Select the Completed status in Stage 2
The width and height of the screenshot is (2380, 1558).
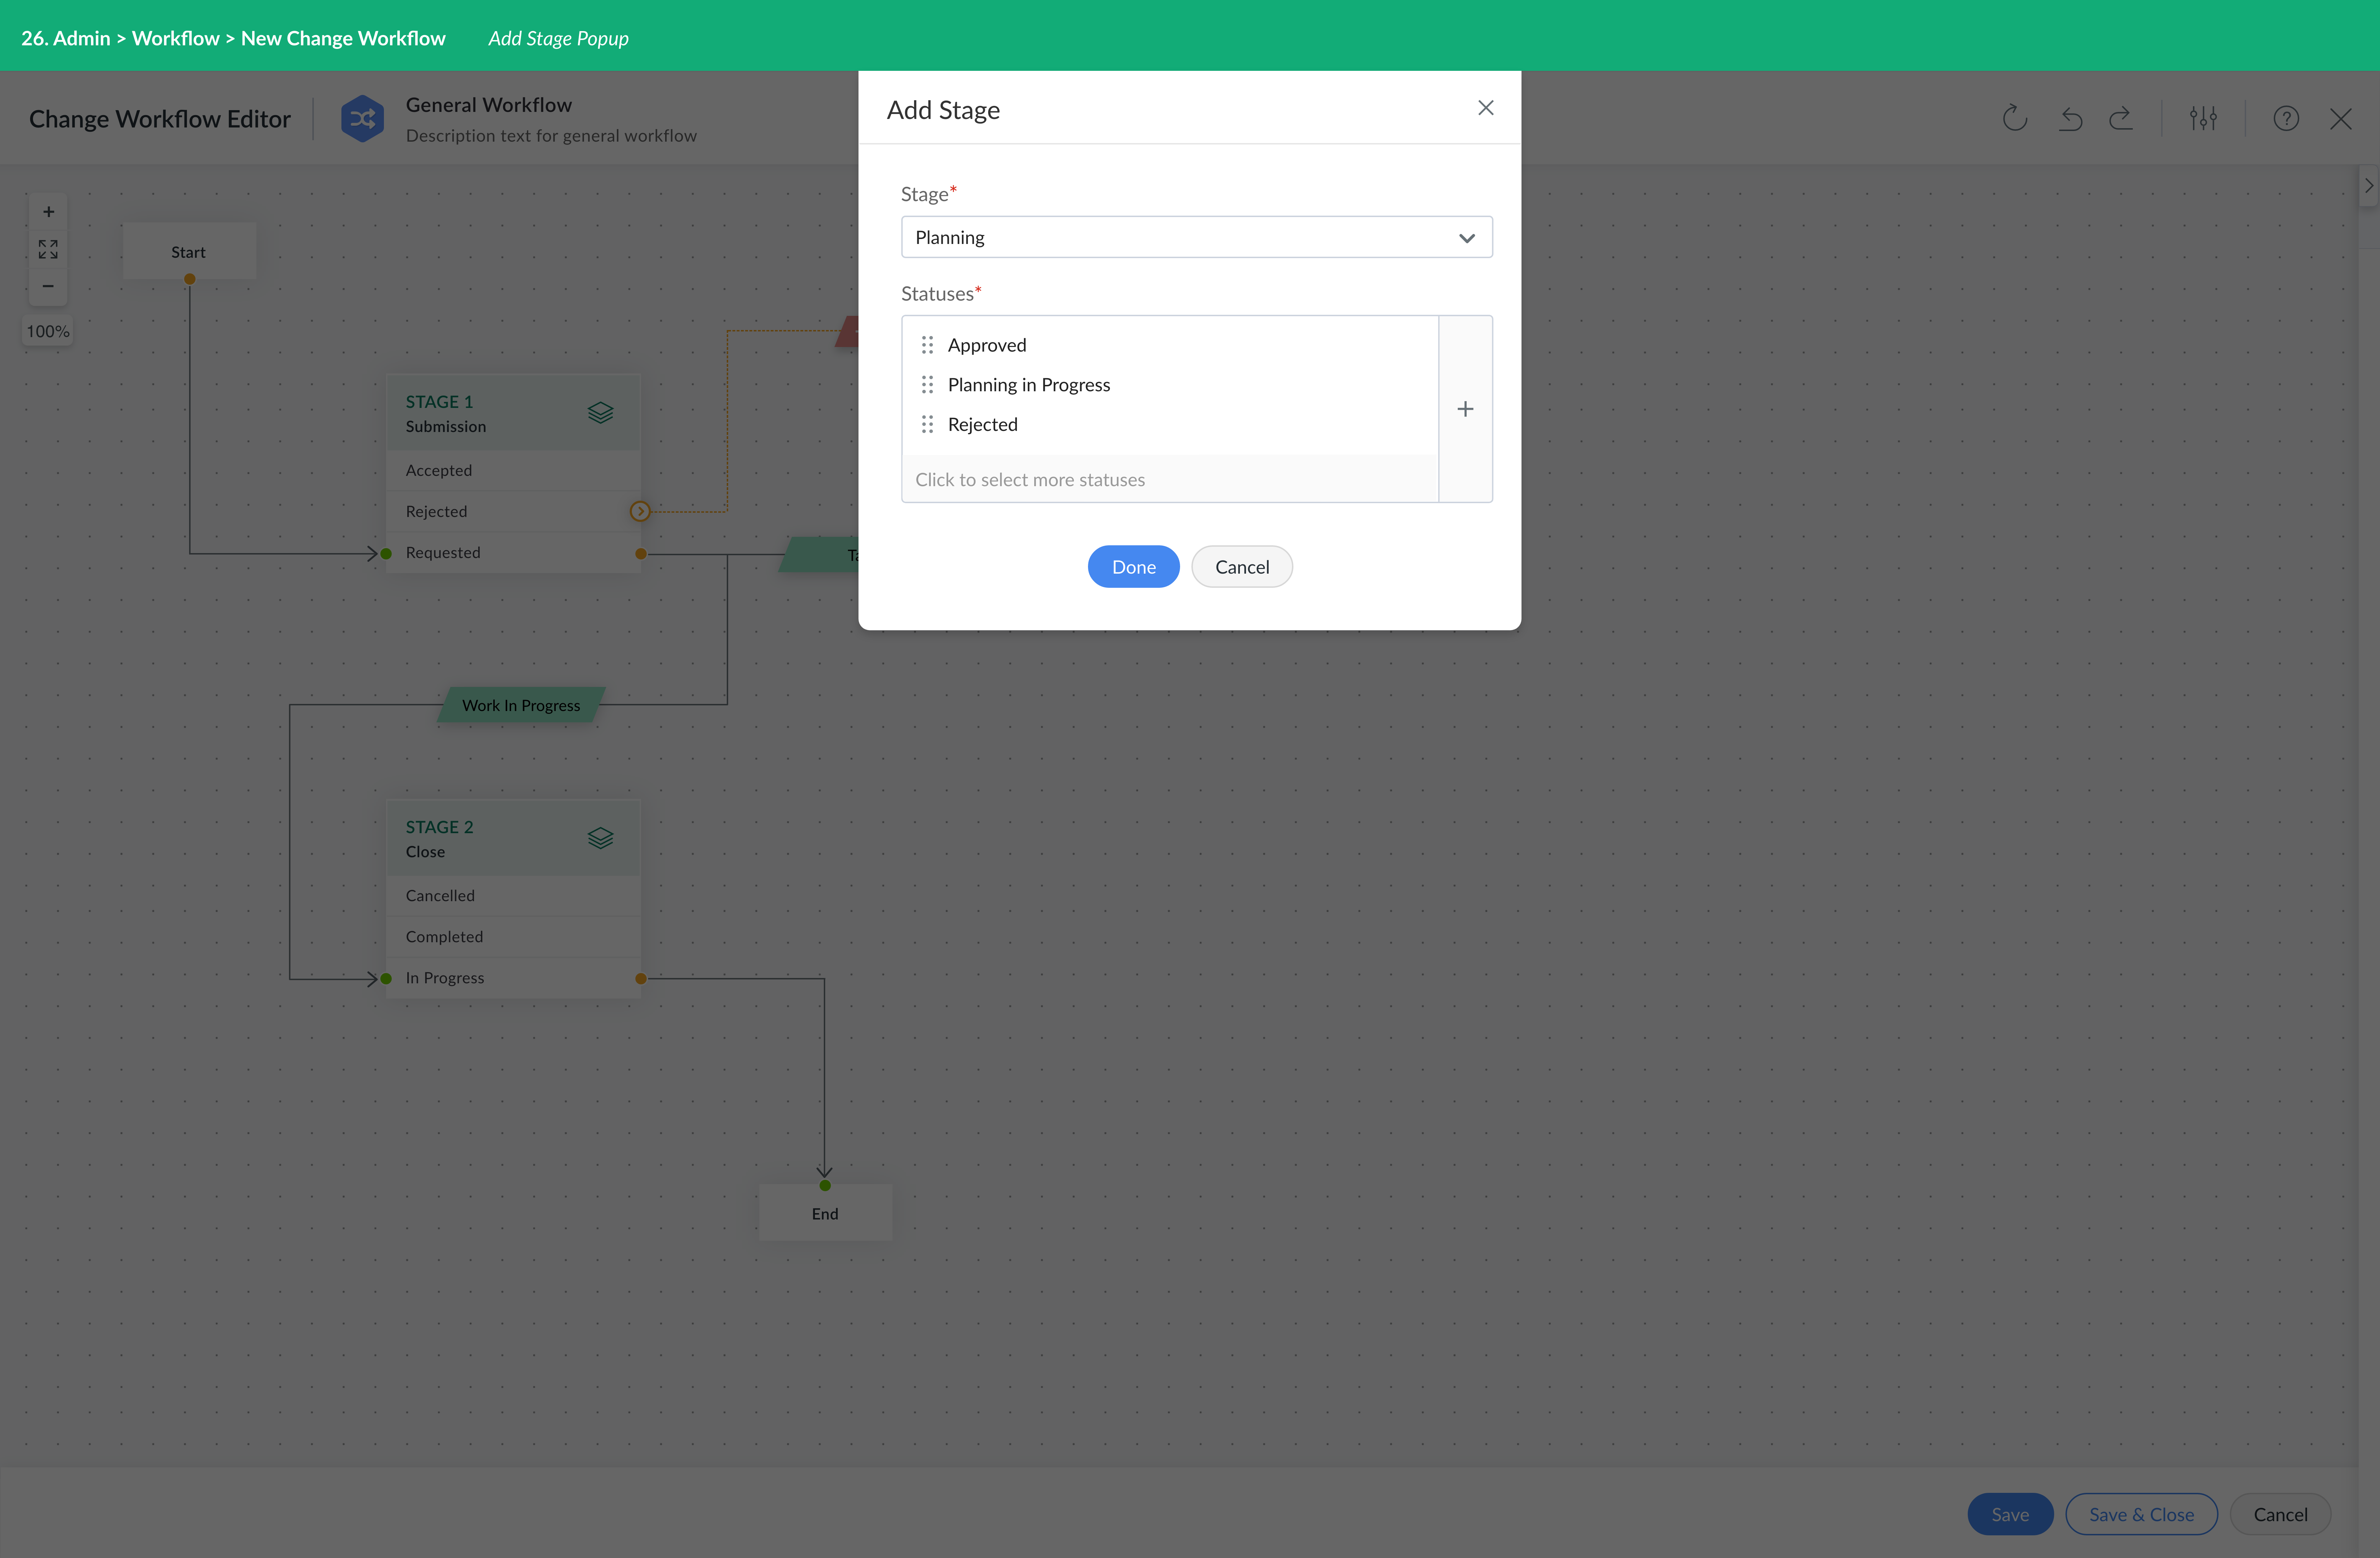513,937
